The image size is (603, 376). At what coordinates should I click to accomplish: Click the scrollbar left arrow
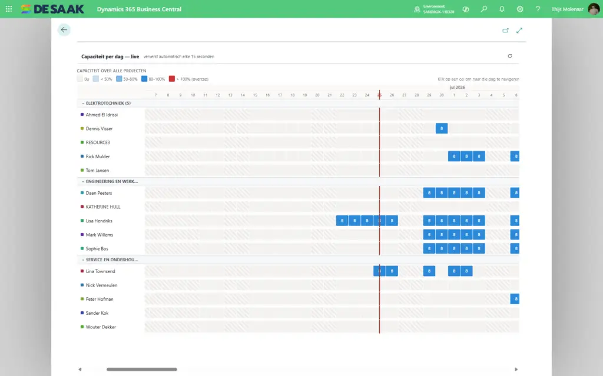coord(80,370)
